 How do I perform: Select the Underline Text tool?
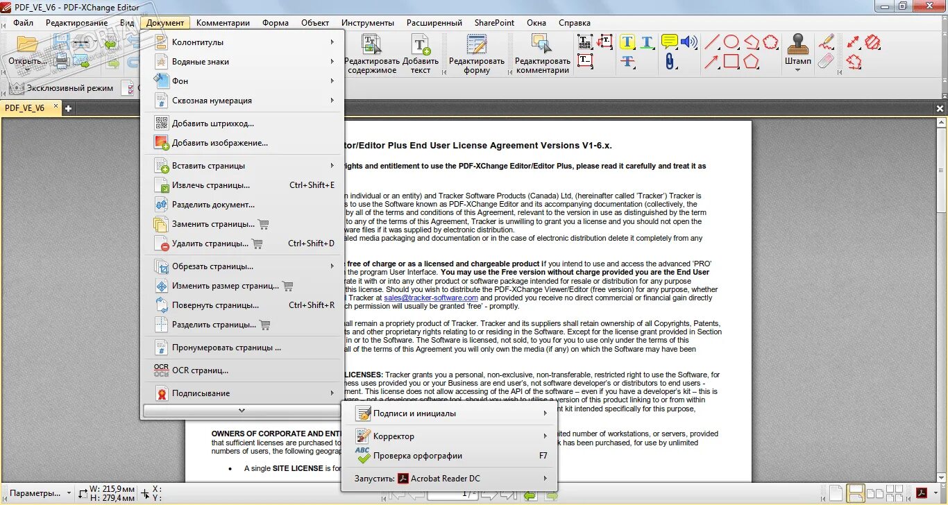pos(647,42)
